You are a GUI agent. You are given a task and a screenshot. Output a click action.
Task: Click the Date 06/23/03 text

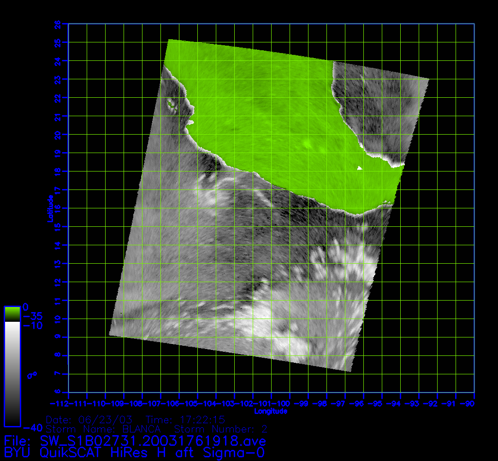pyautogui.click(x=89, y=420)
